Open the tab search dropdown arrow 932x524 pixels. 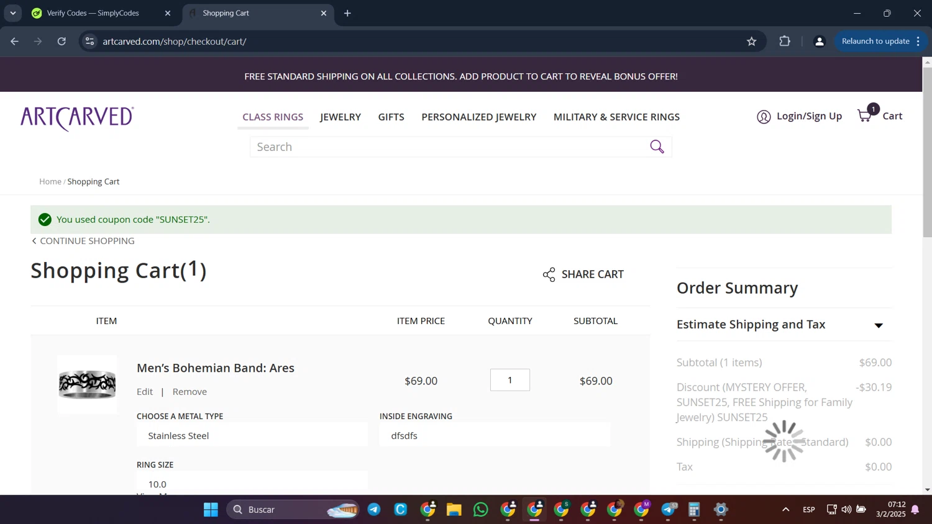(13, 13)
